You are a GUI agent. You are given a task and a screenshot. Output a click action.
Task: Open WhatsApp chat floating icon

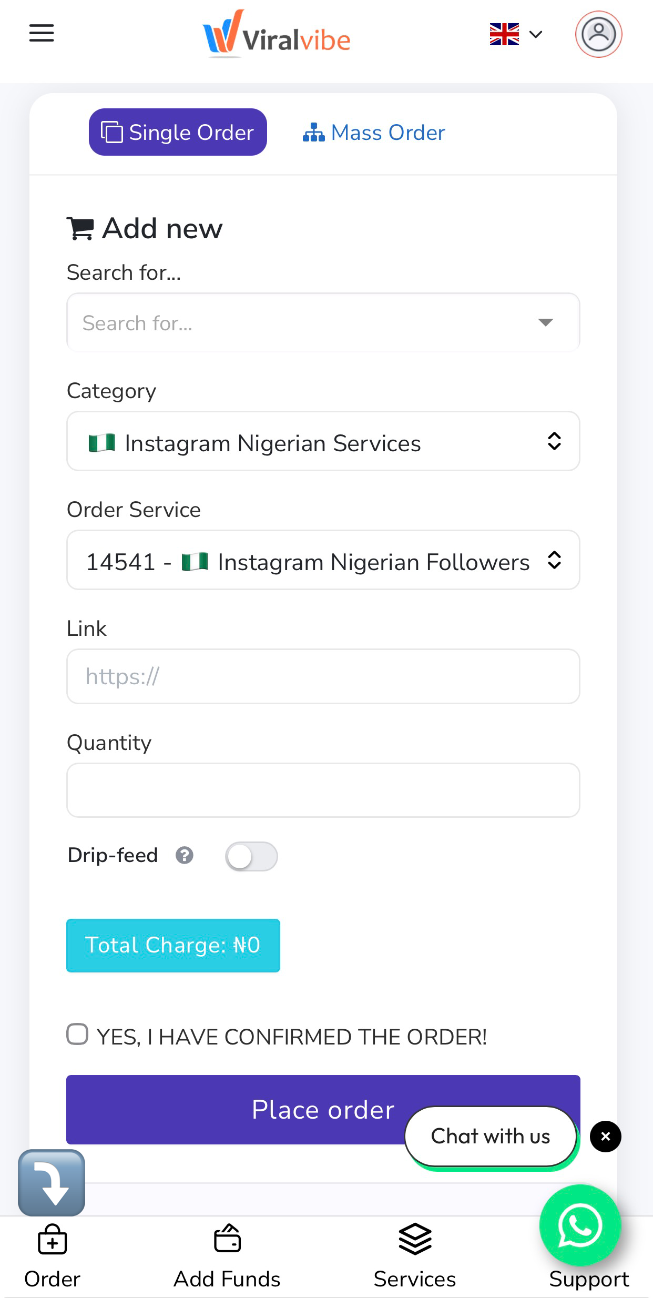tap(580, 1225)
